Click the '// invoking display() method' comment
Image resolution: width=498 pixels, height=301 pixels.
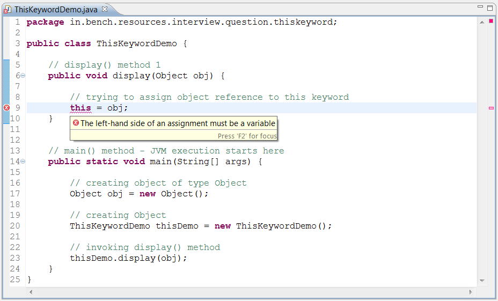click(x=145, y=247)
